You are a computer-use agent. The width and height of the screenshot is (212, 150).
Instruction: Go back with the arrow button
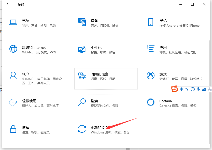point(8,4)
